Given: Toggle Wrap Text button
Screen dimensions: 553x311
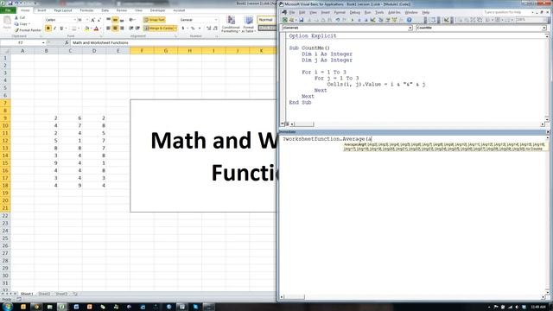Looking at the screenshot, I should click(154, 20).
